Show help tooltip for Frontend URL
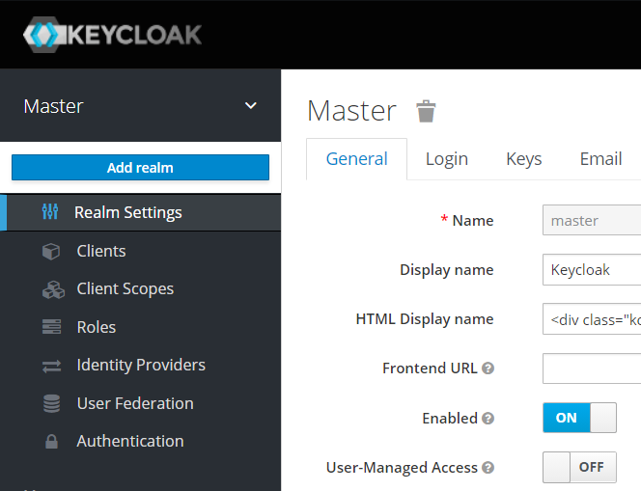641x491 pixels. tap(488, 368)
